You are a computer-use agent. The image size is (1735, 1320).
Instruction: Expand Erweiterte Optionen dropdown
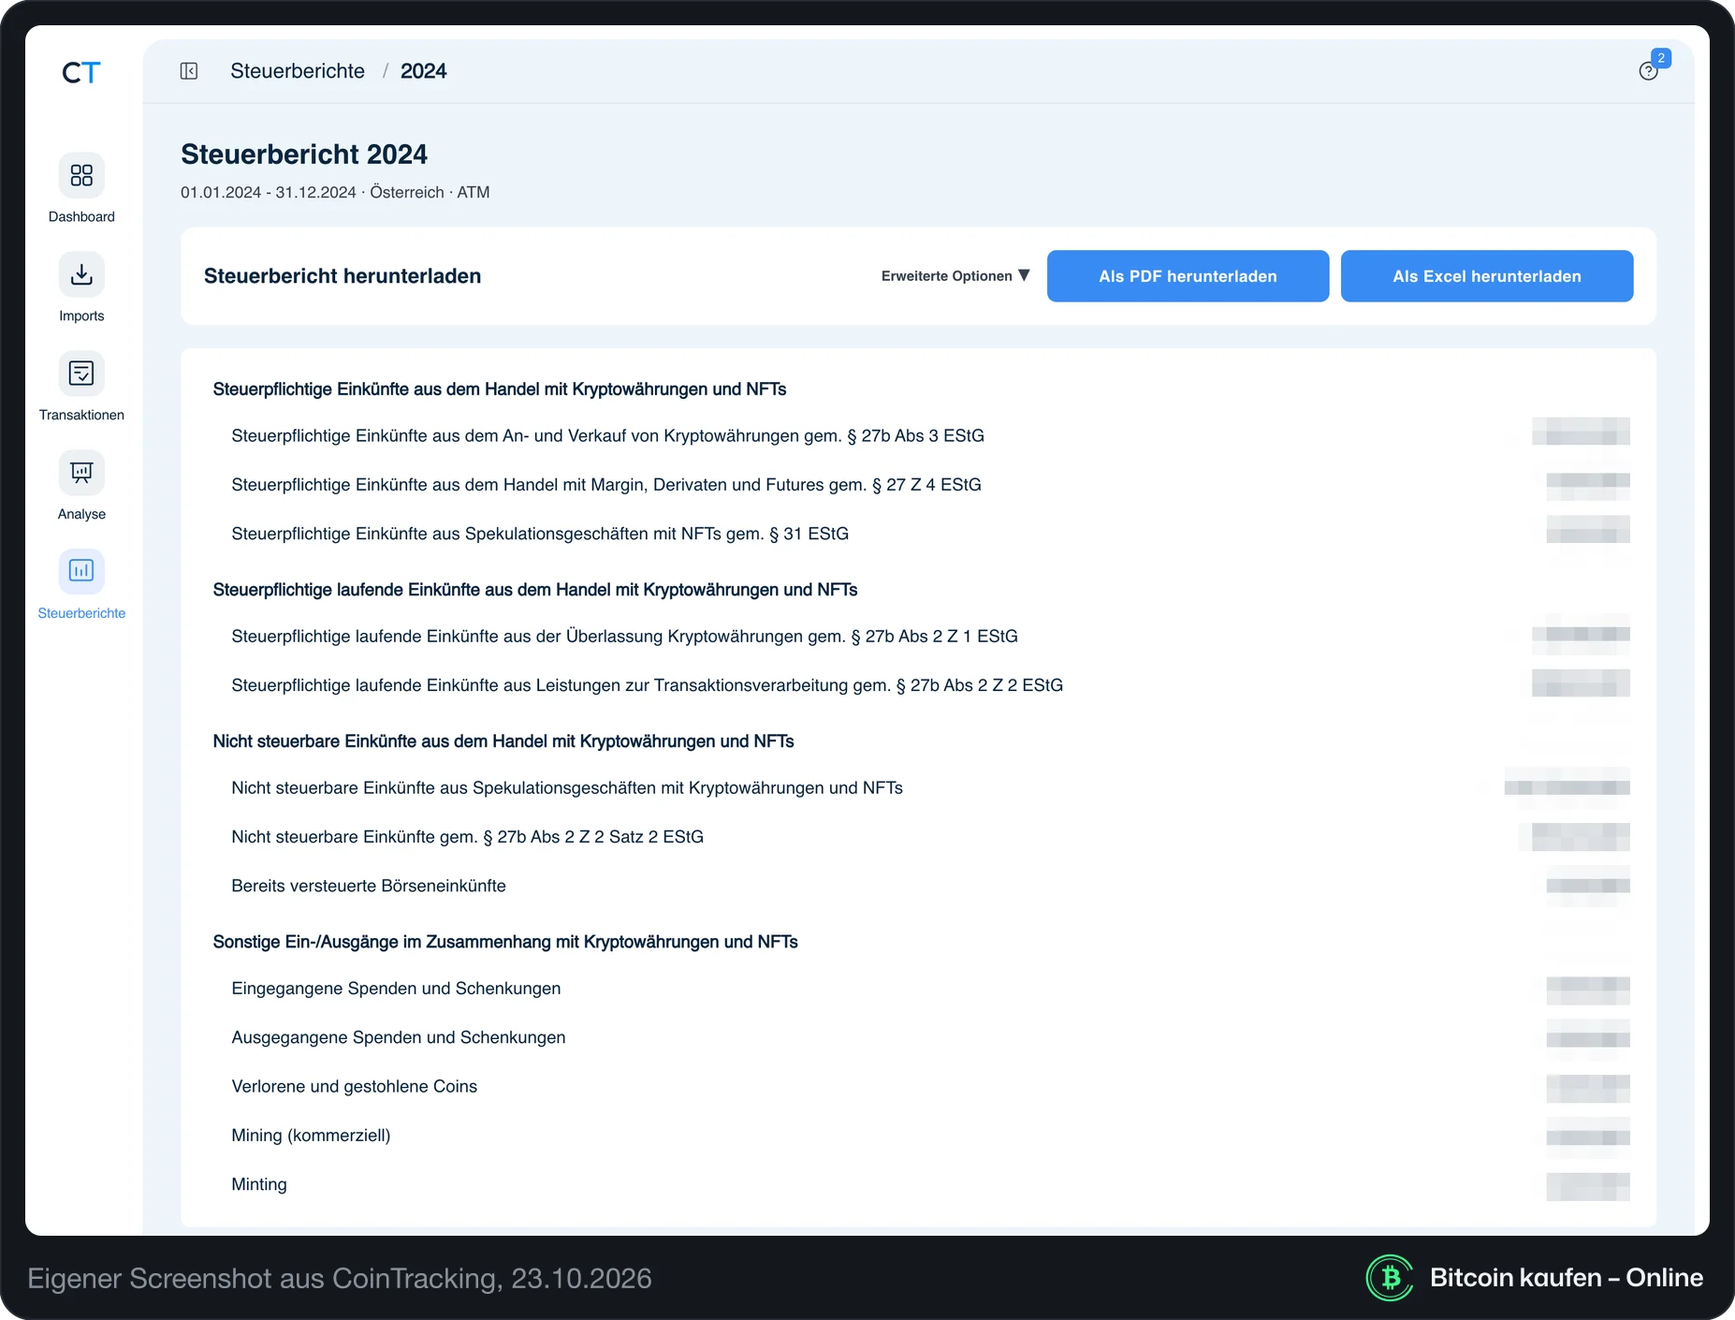click(x=955, y=276)
